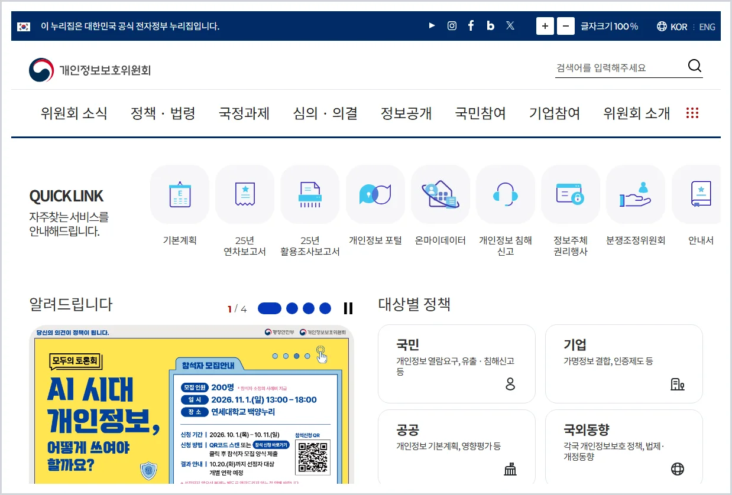Select KOR language option

tap(679, 27)
